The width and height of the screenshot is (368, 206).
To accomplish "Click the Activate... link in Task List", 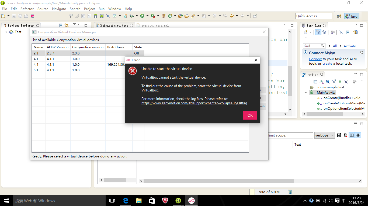I will [351, 46].
